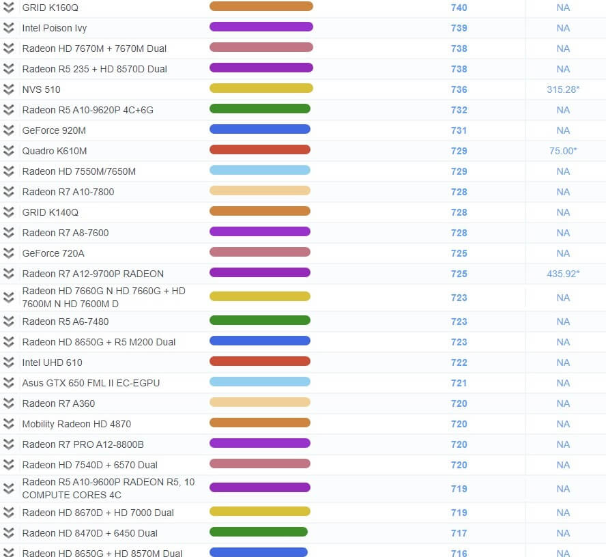Expand the GeForce 920M row chevron
This screenshot has width=606, height=557.
[8, 130]
